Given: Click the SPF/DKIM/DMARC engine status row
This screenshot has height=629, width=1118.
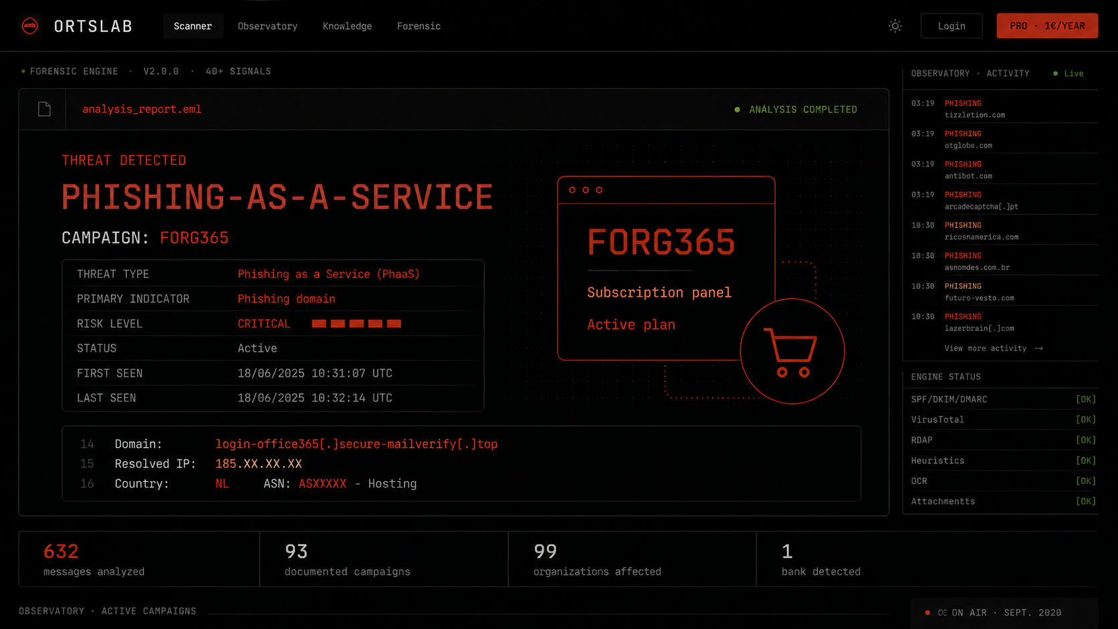Looking at the screenshot, I should click(1003, 400).
